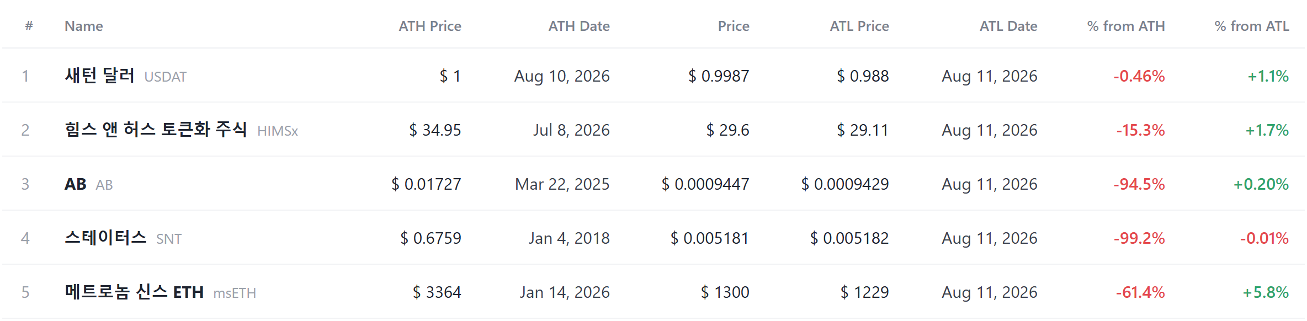Sort by ATL Date column header
This screenshot has height=321, width=1307.
coord(1008,26)
